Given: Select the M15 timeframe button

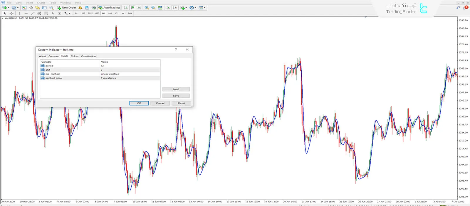Looking at the screenshot, I should point(90,13).
